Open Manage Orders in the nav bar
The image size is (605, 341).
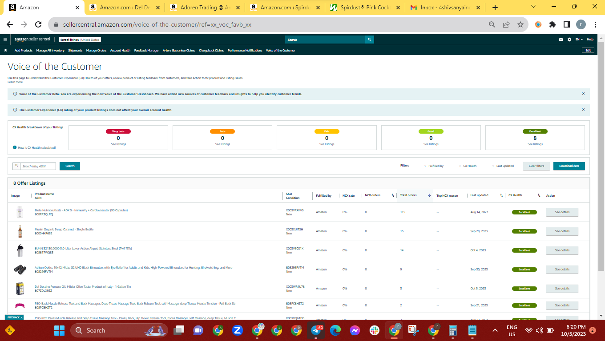pyautogui.click(x=96, y=51)
